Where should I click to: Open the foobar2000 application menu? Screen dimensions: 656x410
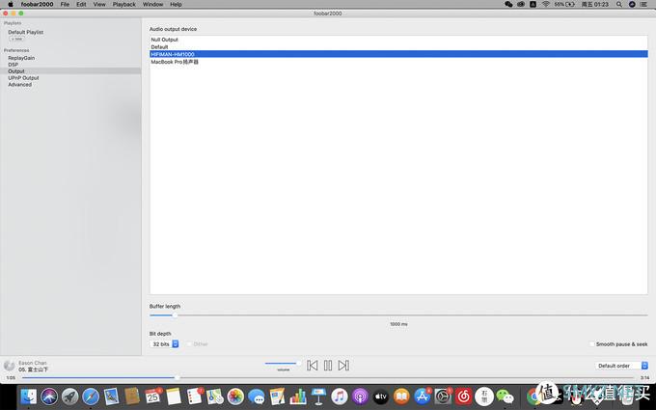(38, 4)
